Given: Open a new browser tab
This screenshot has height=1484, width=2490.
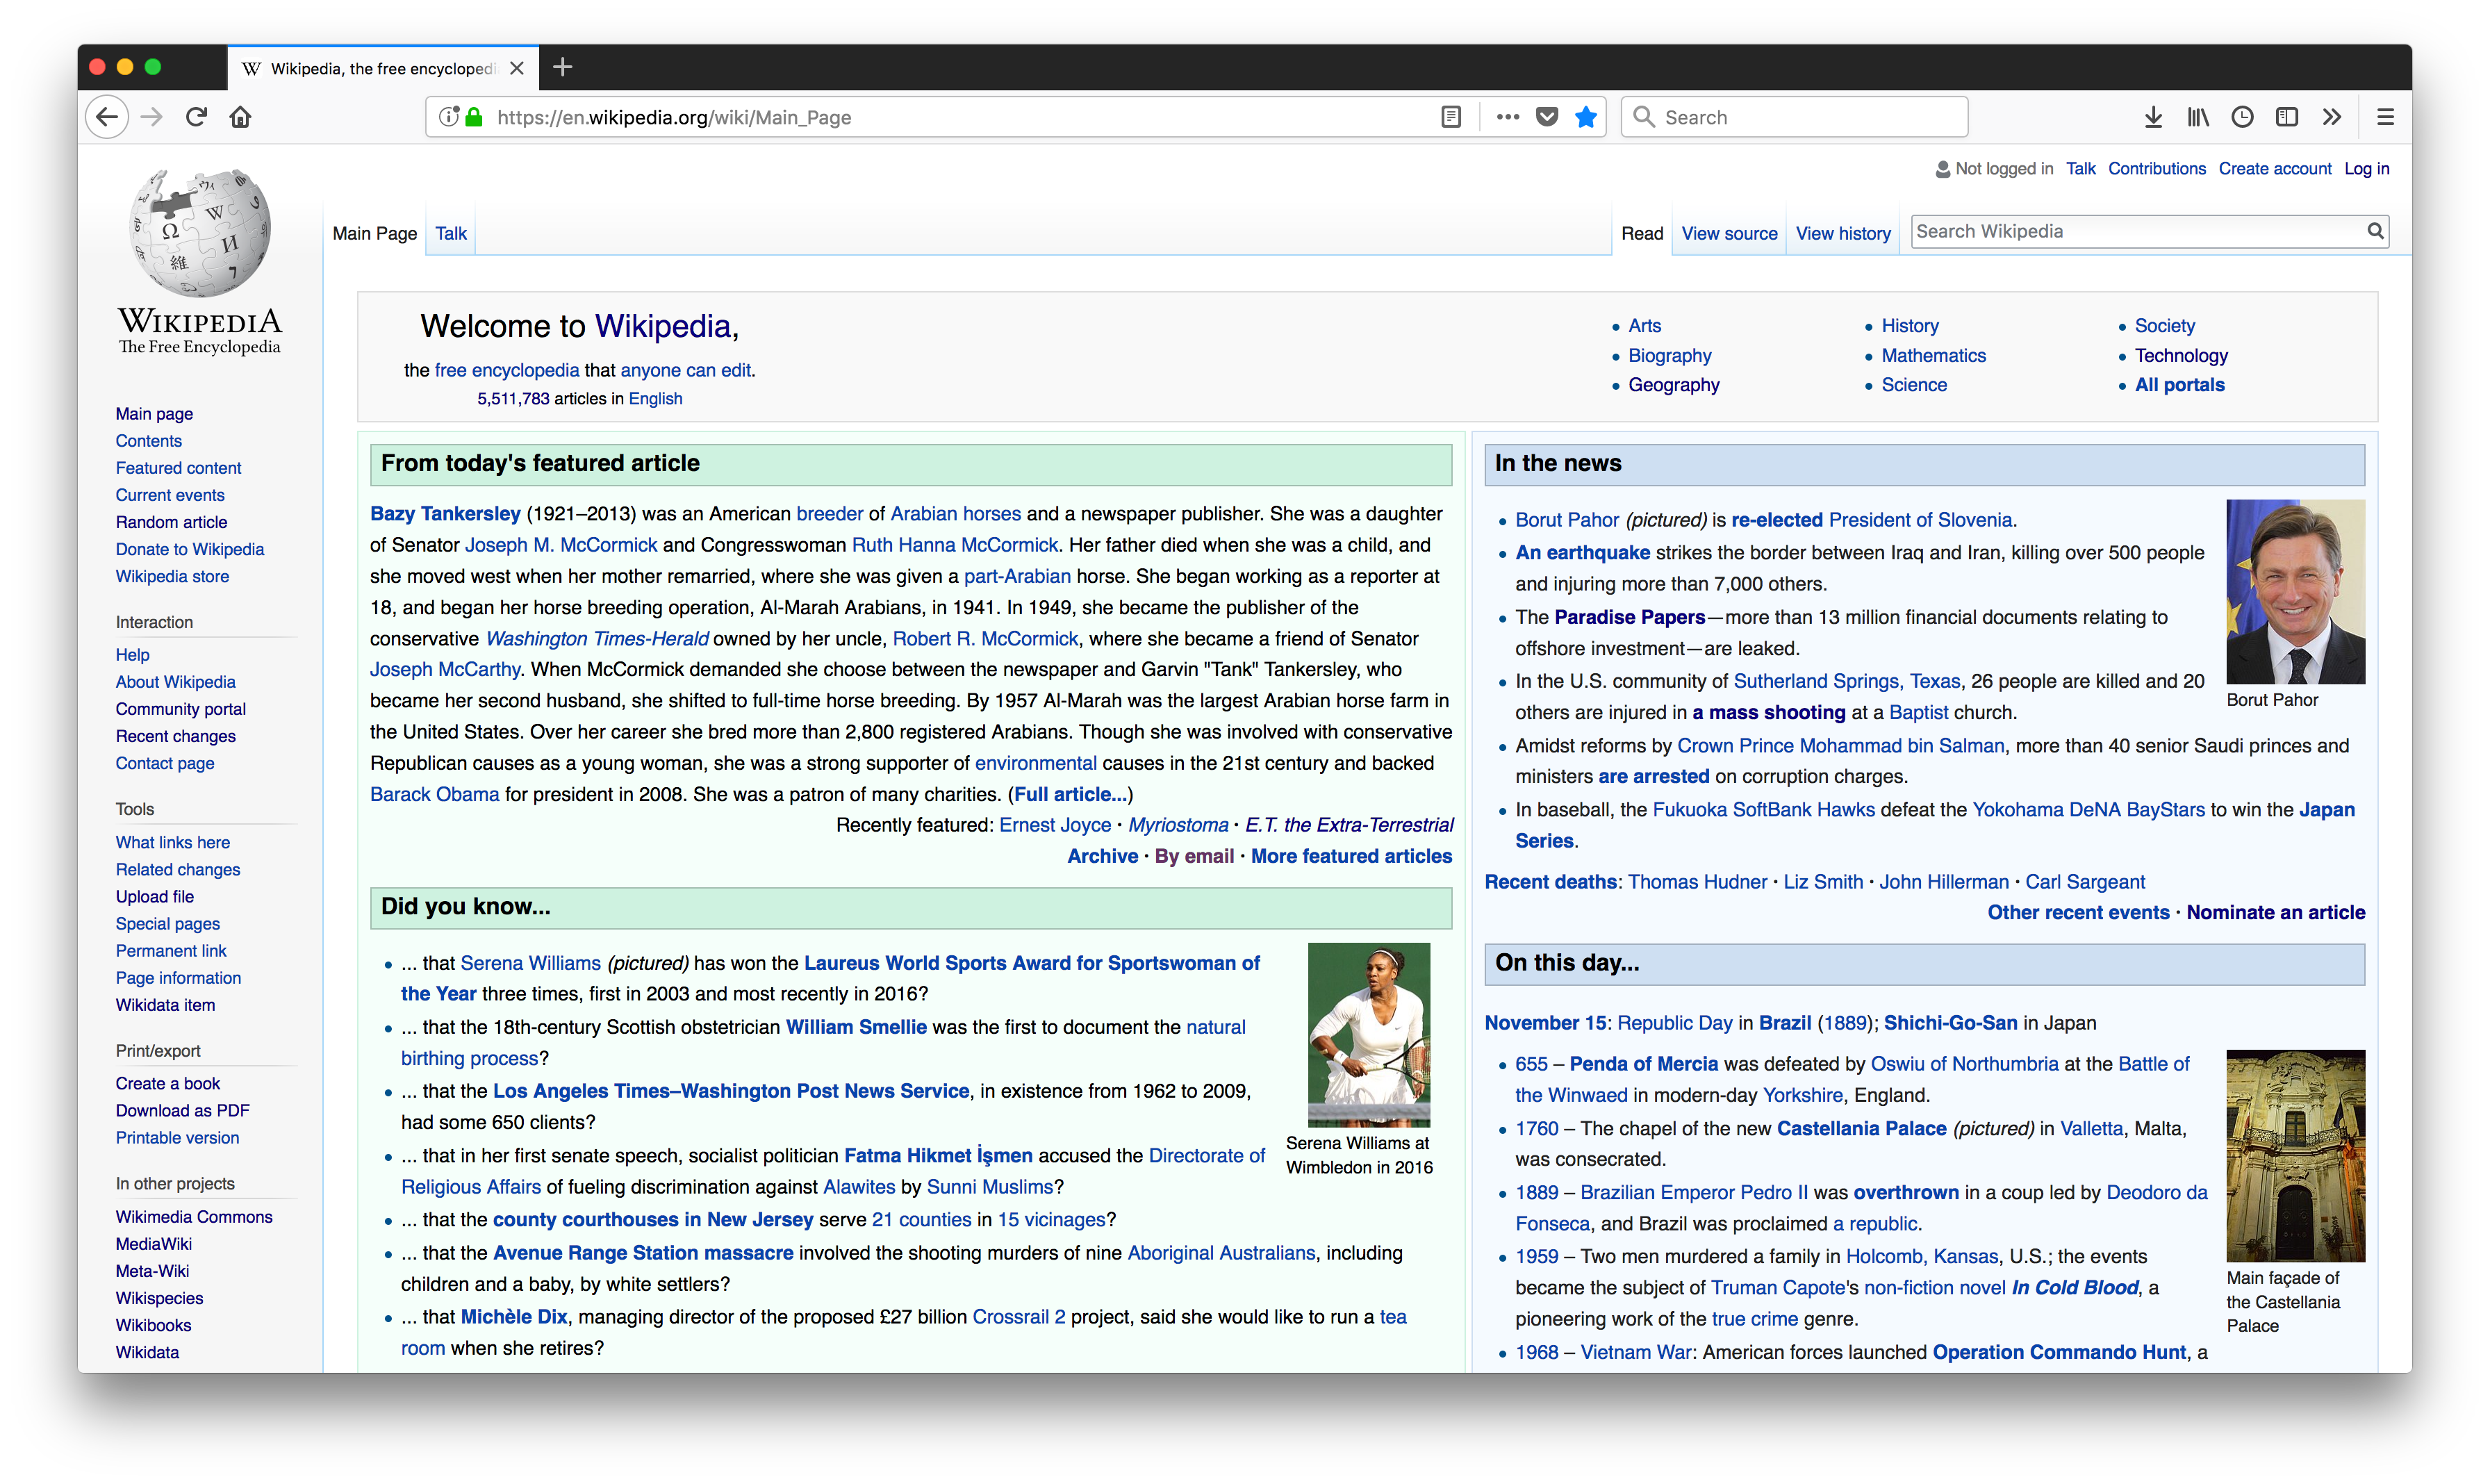Looking at the screenshot, I should coord(563,67).
